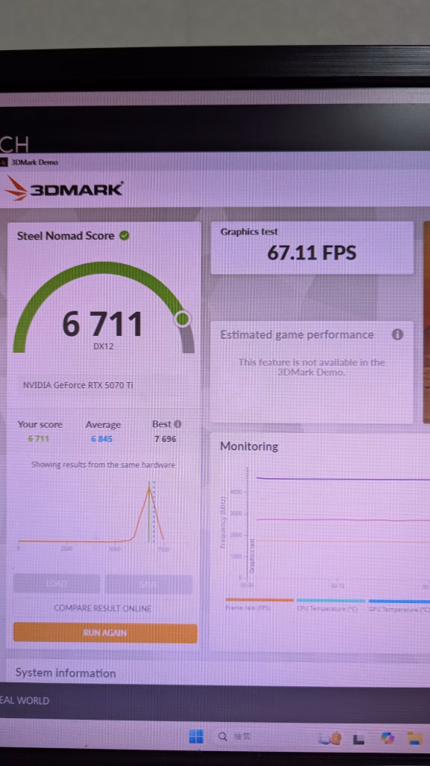Click the greyed SAVE button
This screenshot has width=430, height=766.
[149, 583]
